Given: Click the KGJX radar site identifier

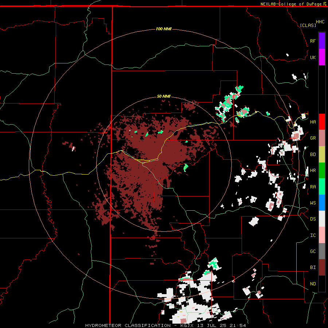Looking at the screenshot, I should tap(188, 325).
